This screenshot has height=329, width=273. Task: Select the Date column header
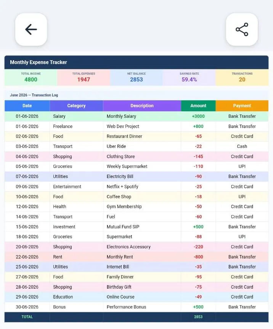pyautogui.click(x=27, y=106)
